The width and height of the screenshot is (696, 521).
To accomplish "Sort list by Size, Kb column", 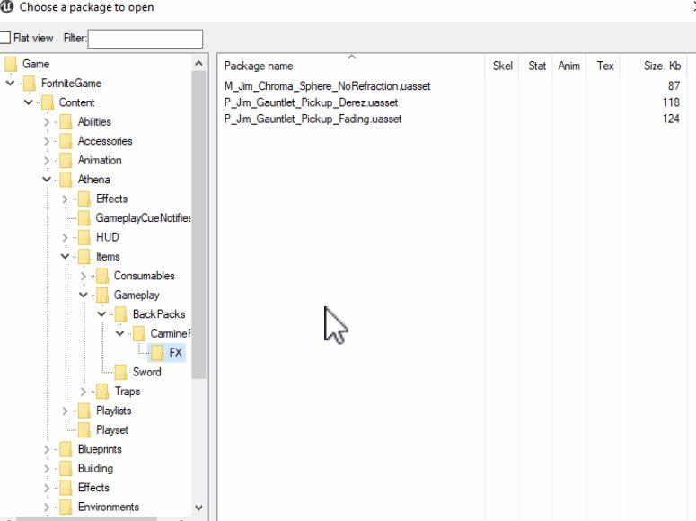I will [654, 66].
